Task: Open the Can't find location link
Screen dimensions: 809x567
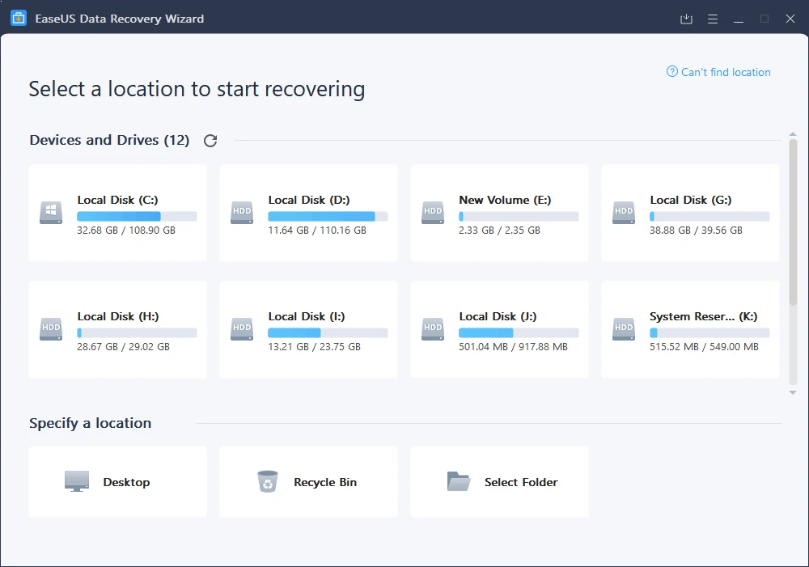Action: 718,72
